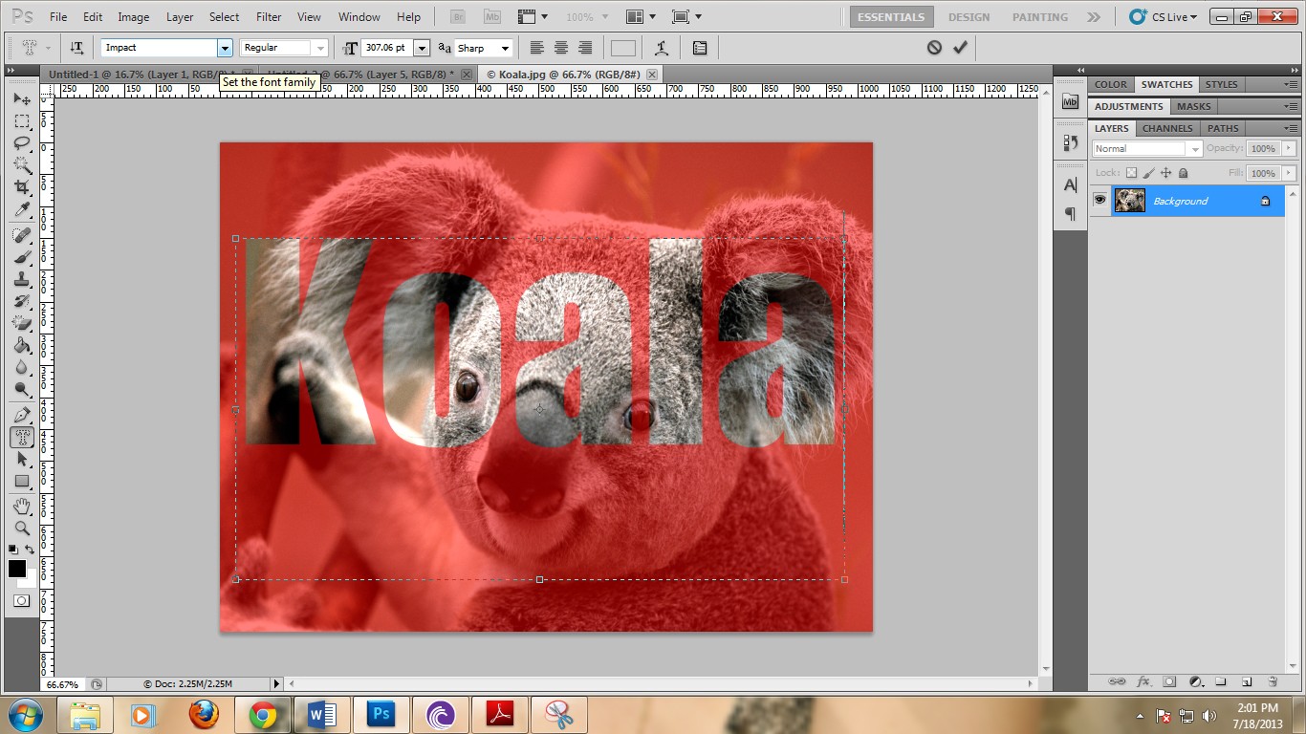The width and height of the screenshot is (1306, 734).
Task: Select the Horizontal Type Mask tool
Action: (x=22, y=437)
